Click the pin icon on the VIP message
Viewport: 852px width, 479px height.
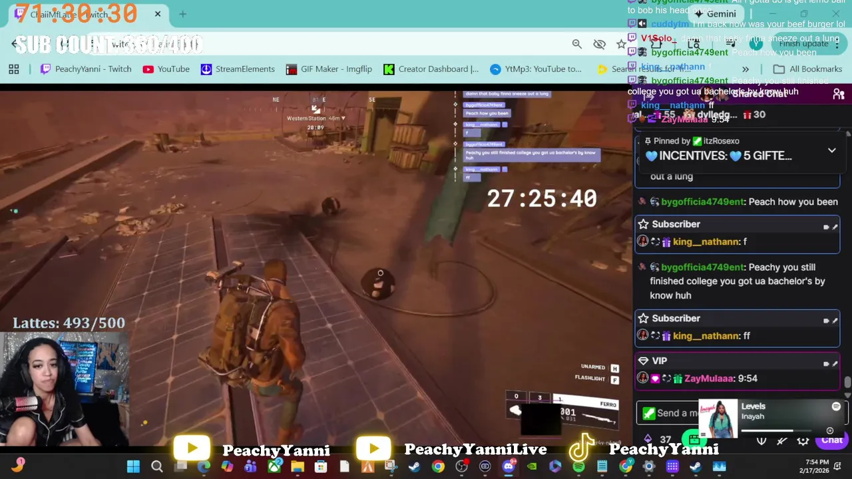tap(835, 364)
